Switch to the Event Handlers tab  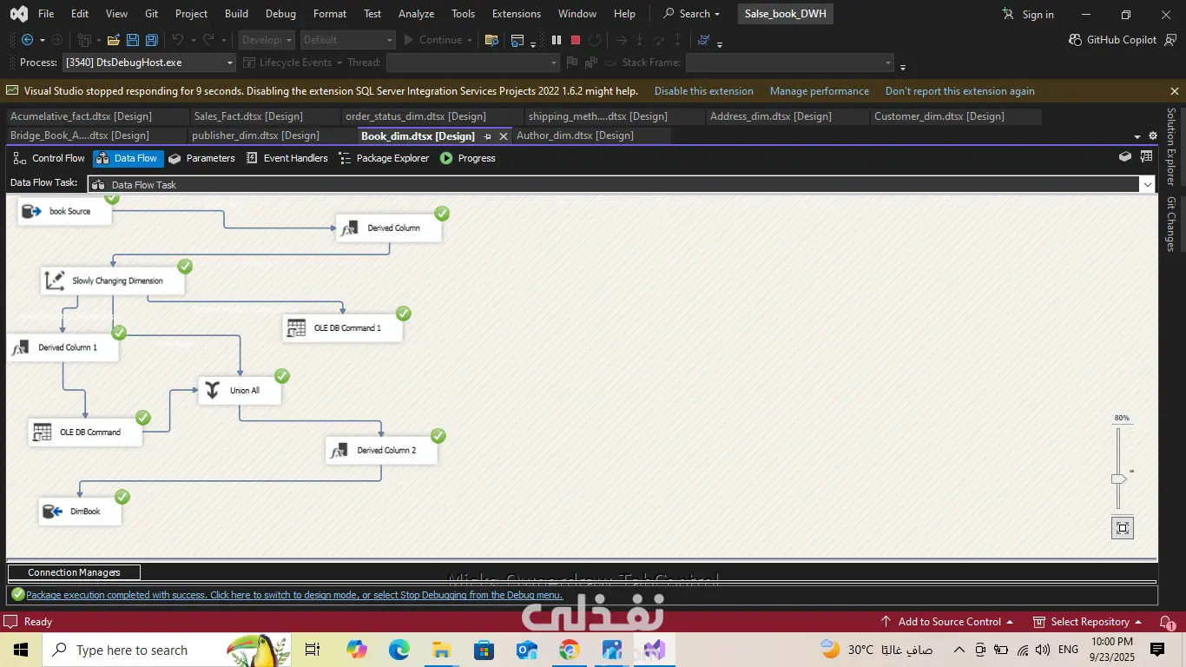(287, 158)
